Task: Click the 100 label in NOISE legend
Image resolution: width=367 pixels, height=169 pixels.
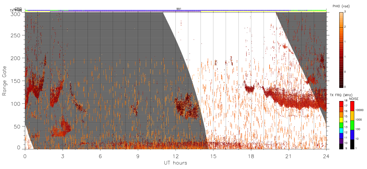Action: click(x=357, y=129)
